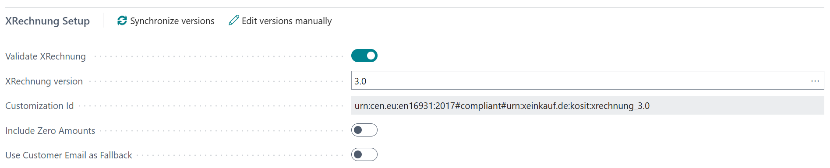Click the separator bar beside XRechnung Setup

pos(103,21)
